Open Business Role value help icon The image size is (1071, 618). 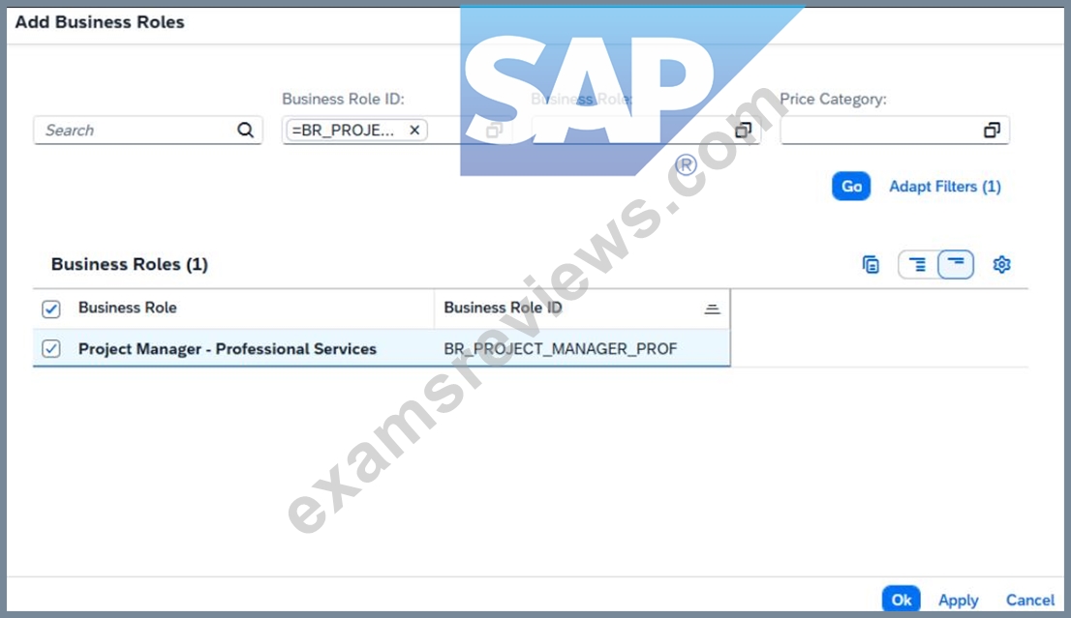coord(743,131)
